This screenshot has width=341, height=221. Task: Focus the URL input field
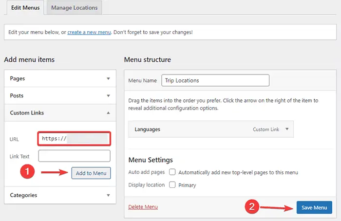(x=74, y=138)
